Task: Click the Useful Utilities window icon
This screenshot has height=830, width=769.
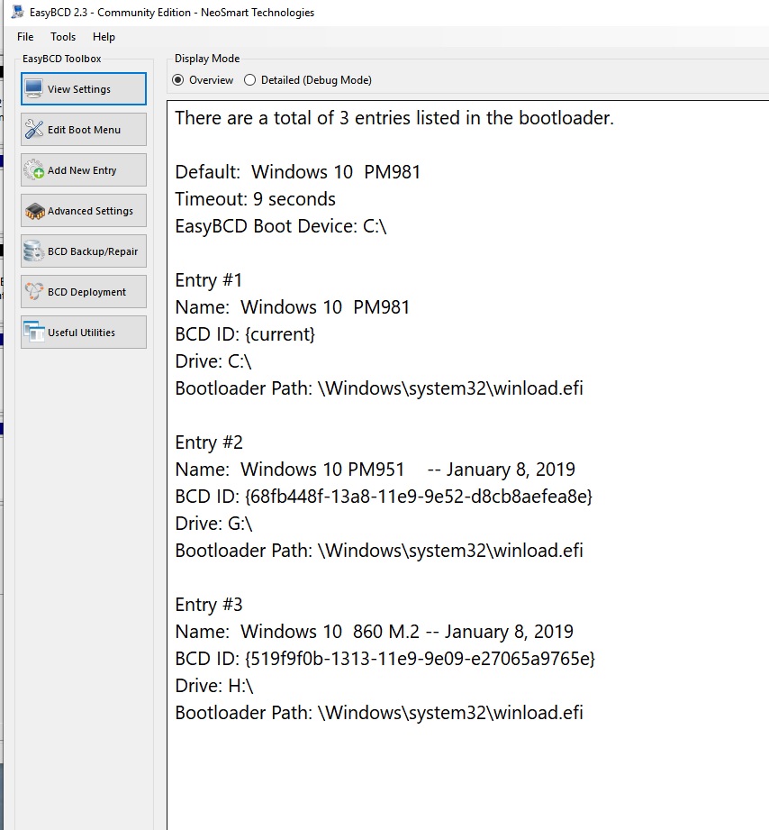Action: (34, 332)
